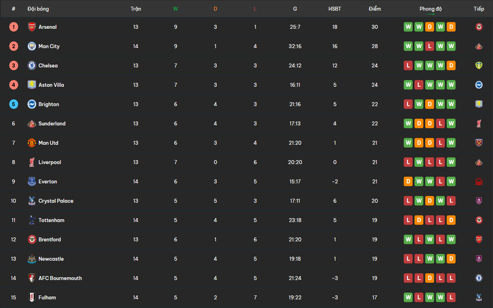Viewport: 493px width, 308px height.
Task: Click the orange D badge in Chelsea's form
Action: (452, 66)
